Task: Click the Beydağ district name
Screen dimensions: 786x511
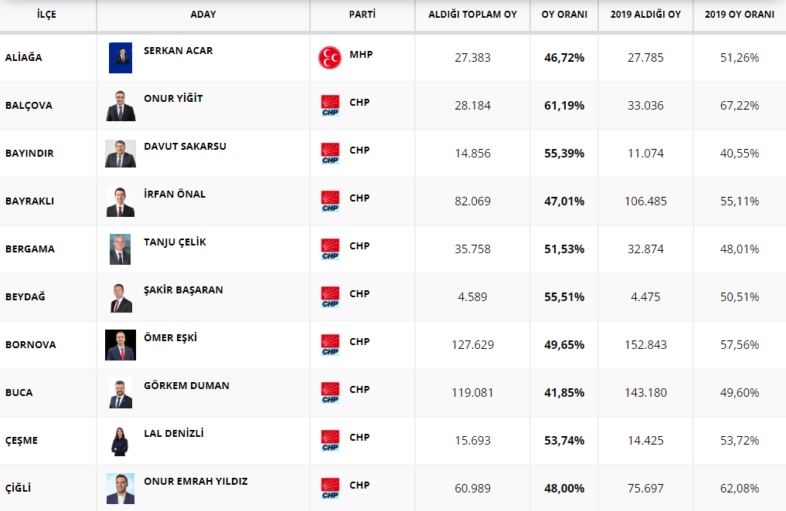Action: coord(25,297)
